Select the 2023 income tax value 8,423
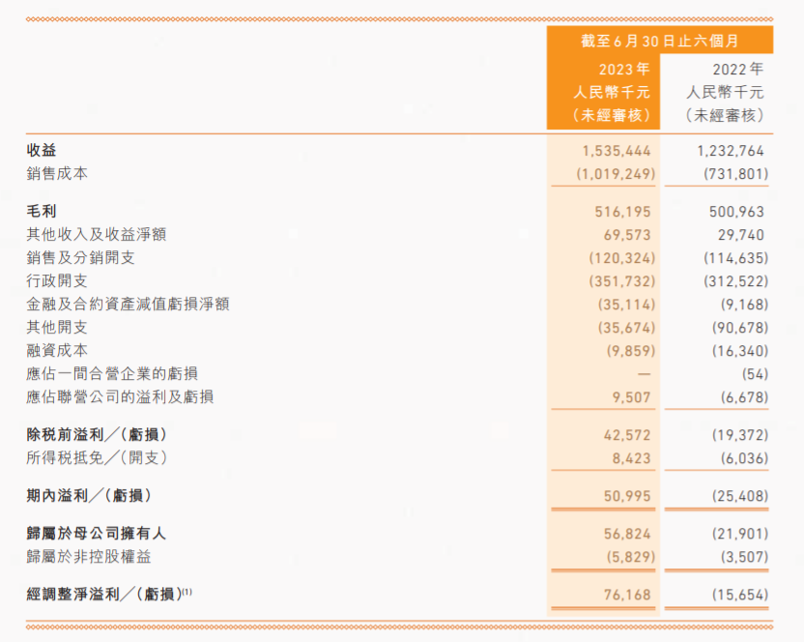This screenshot has width=804, height=642. click(631, 457)
